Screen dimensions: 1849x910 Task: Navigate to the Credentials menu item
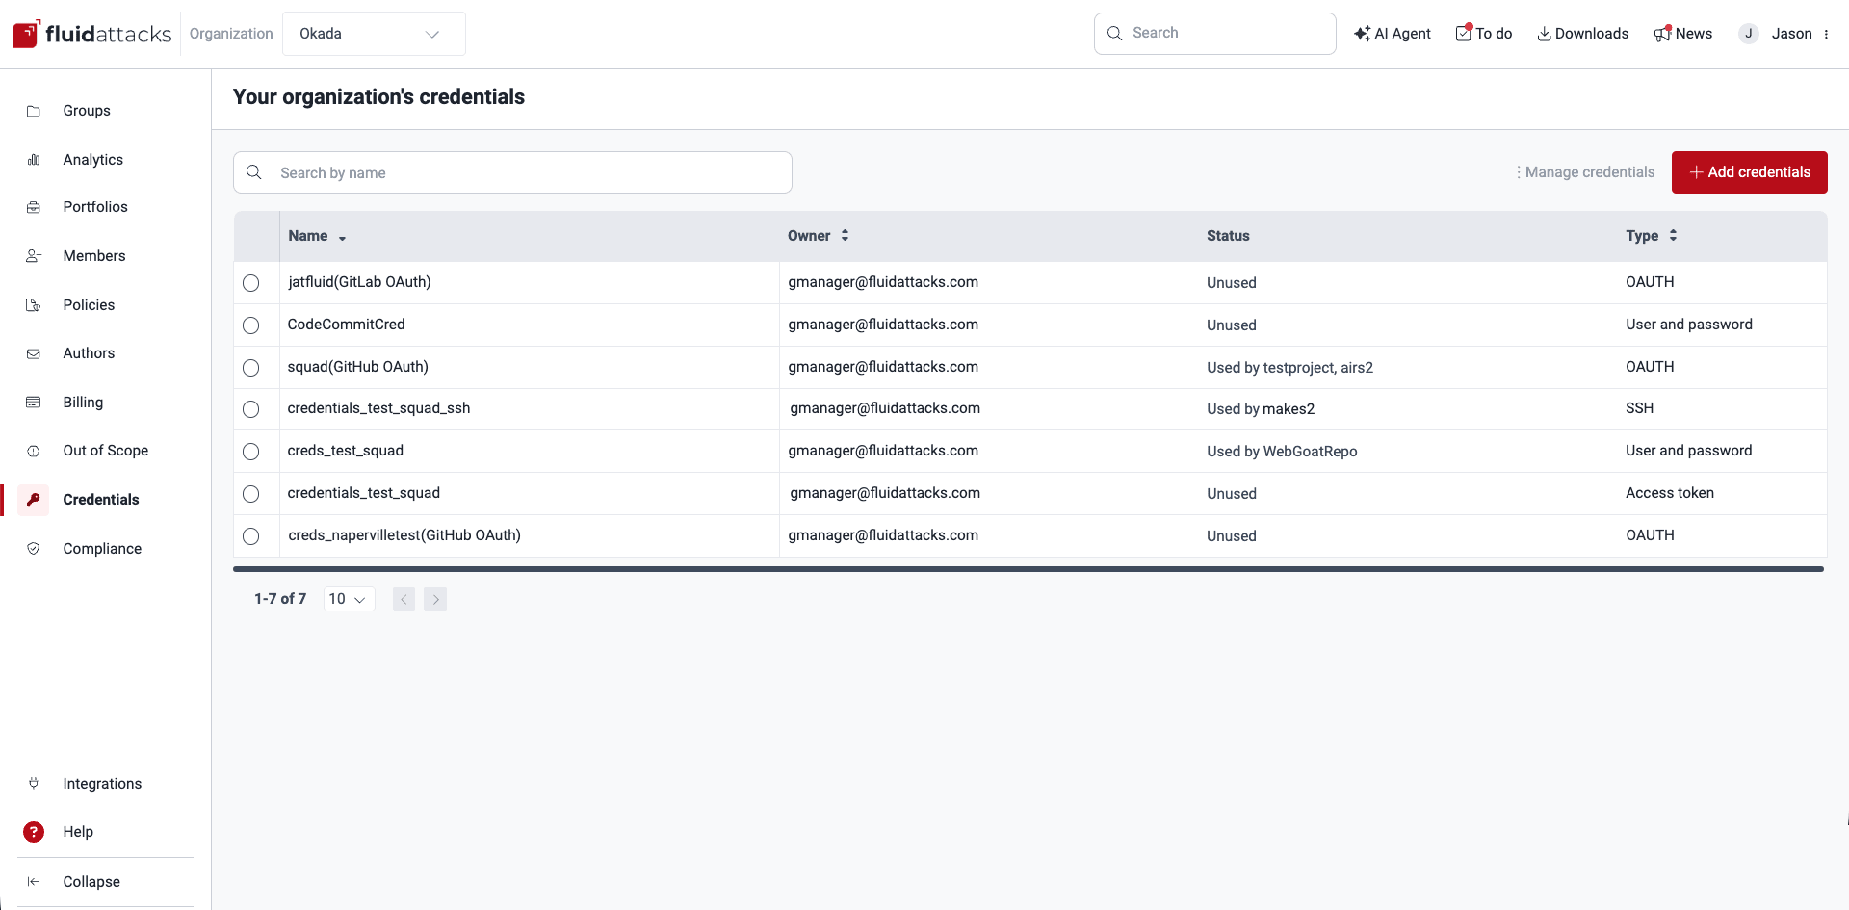[x=102, y=499]
